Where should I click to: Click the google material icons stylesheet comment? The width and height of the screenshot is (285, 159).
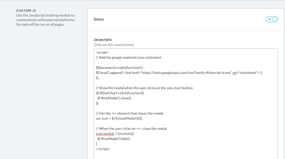pos(129,57)
